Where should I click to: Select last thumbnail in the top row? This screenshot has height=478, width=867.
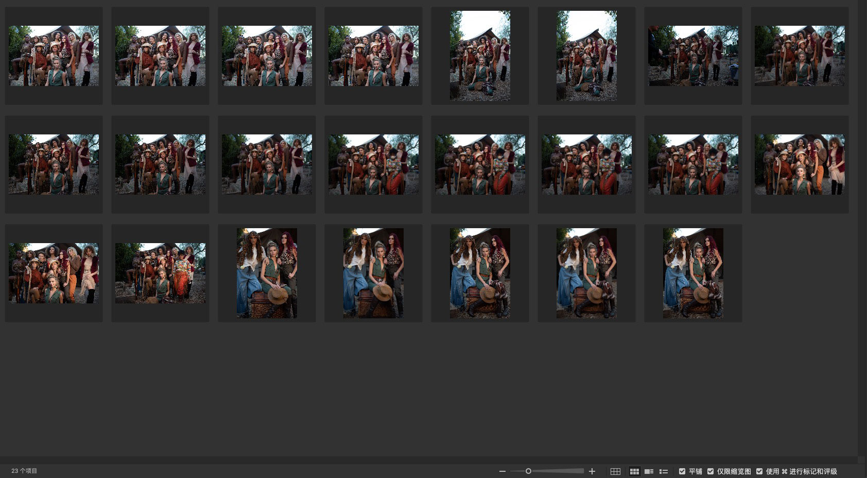pos(800,56)
